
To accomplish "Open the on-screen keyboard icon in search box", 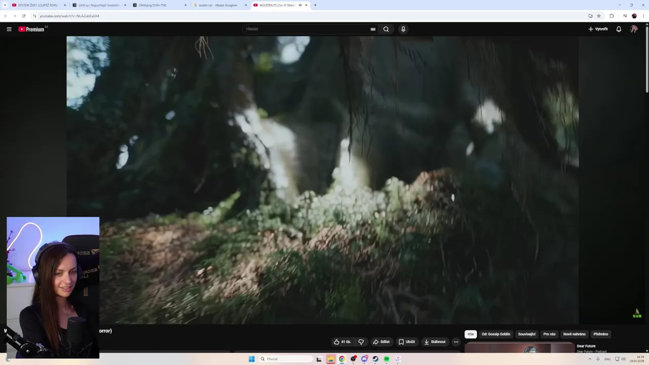I will (x=373, y=29).
